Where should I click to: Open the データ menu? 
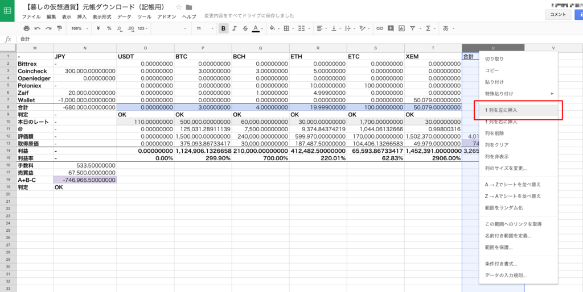click(x=124, y=16)
